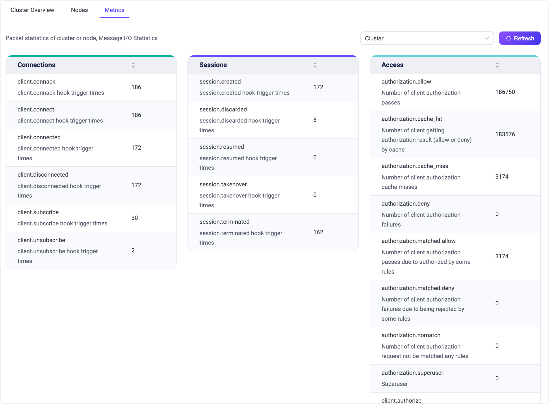Select the client.subscribe metric row
Image resolution: width=549 pixels, height=404 pixels.
(x=91, y=218)
